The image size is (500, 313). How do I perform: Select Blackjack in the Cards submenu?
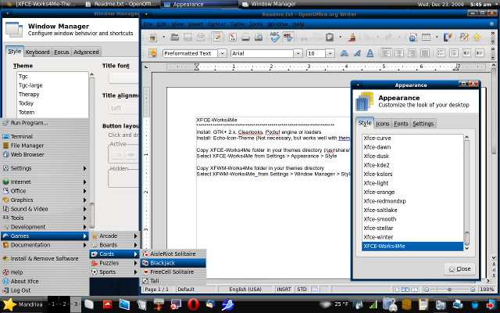pos(173,263)
